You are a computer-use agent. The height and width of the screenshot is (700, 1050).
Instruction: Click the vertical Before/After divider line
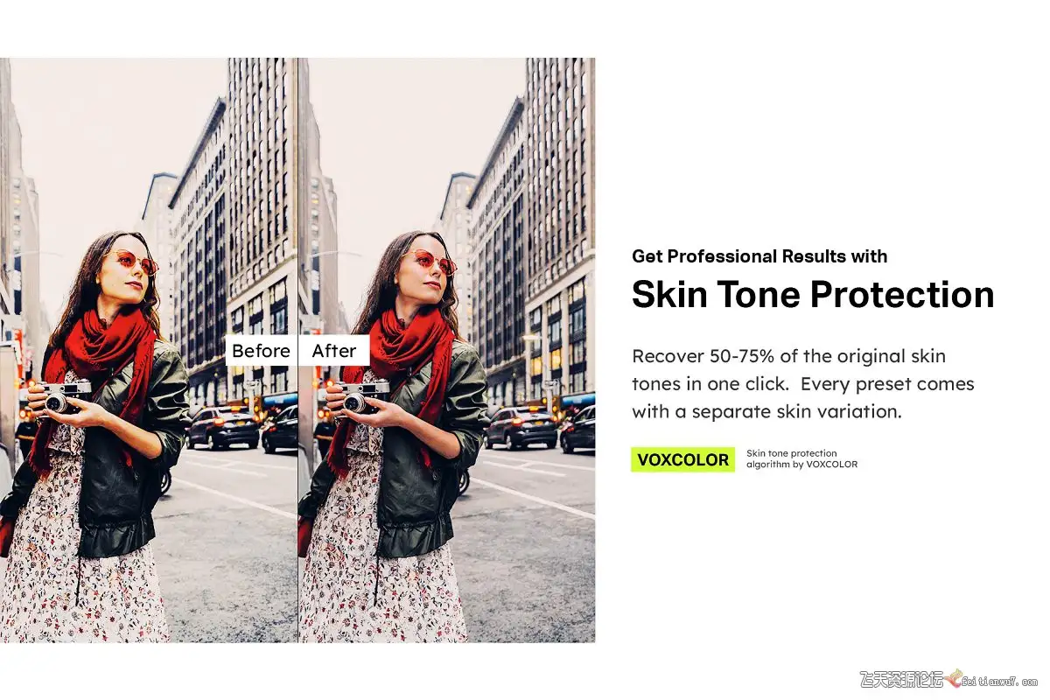(x=297, y=350)
